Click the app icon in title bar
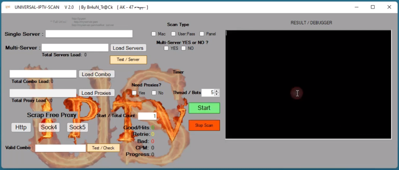The height and width of the screenshot is (170, 399). tap(7, 7)
